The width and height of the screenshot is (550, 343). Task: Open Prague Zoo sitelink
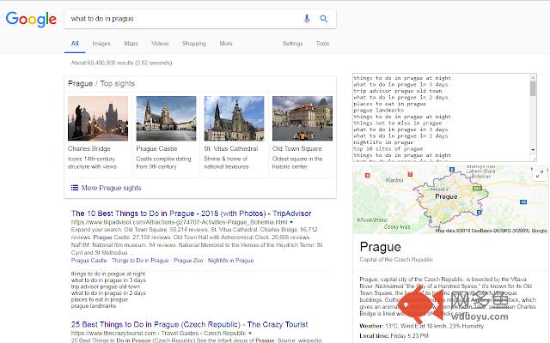(x=188, y=261)
